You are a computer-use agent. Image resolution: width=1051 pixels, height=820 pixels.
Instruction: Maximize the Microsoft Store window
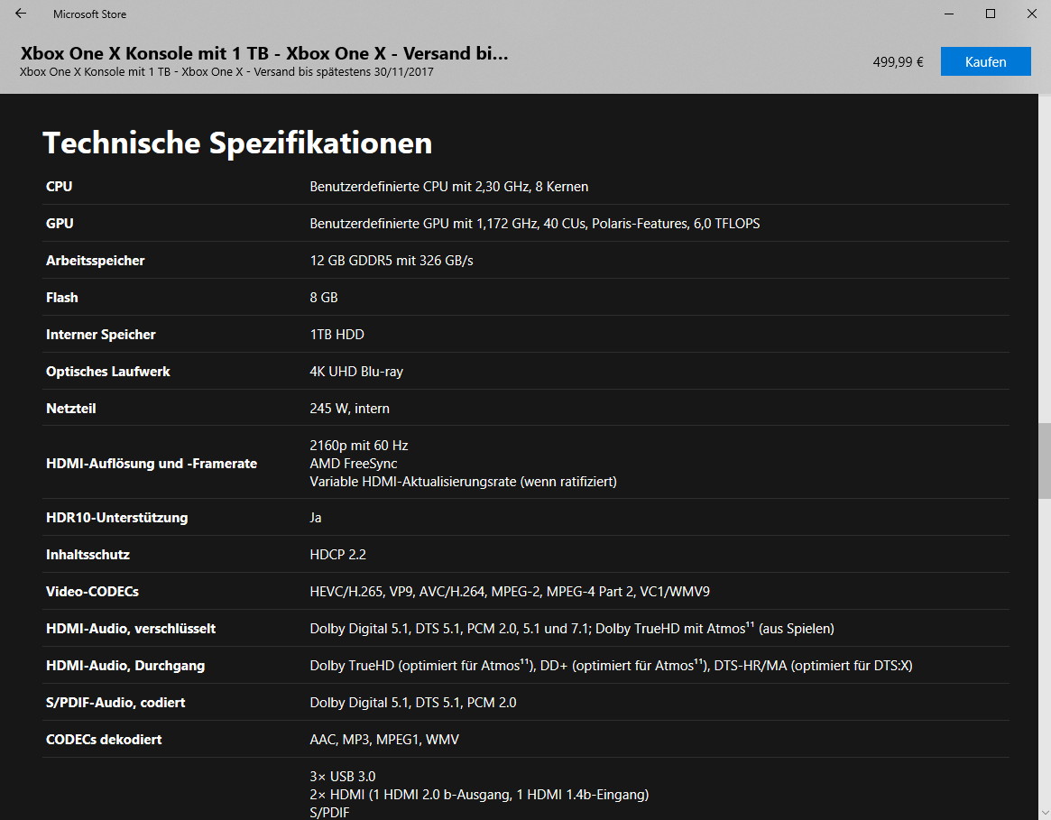pyautogui.click(x=990, y=14)
